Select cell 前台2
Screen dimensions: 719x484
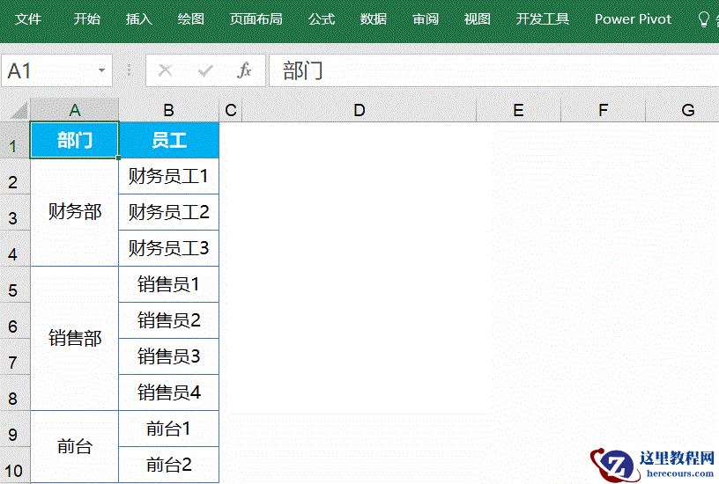tap(169, 465)
